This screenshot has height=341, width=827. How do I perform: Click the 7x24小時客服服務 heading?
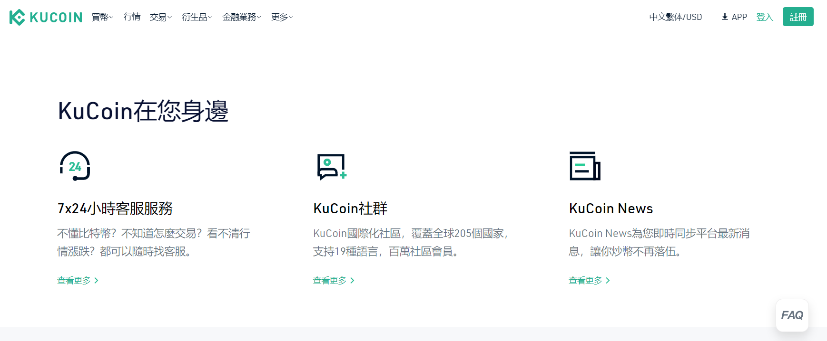coord(115,208)
